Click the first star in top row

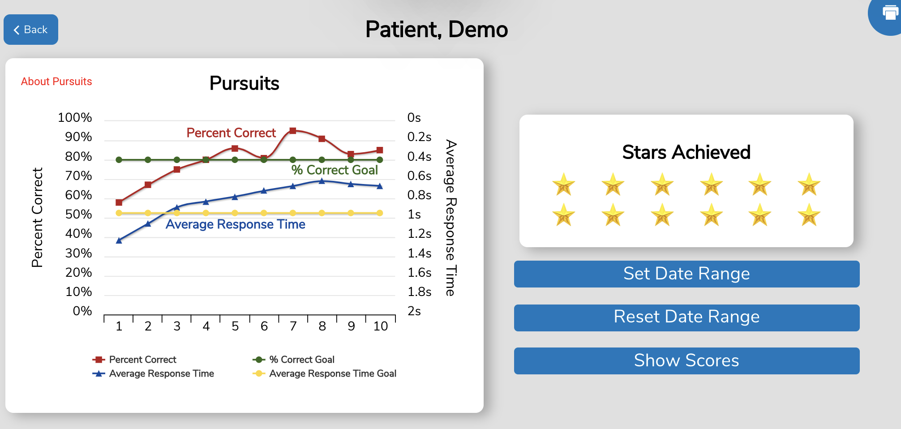(x=563, y=184)
